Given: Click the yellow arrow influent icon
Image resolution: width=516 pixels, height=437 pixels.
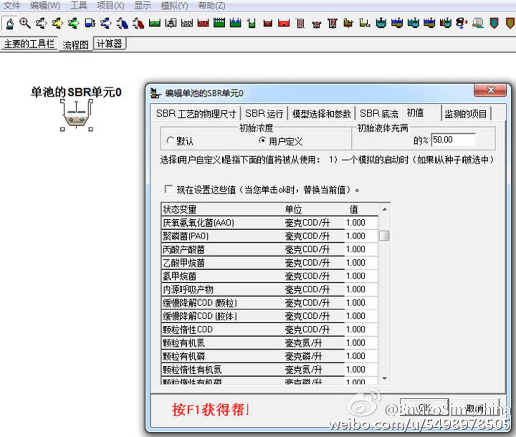Looking at the screenshot, I should 57,23.
